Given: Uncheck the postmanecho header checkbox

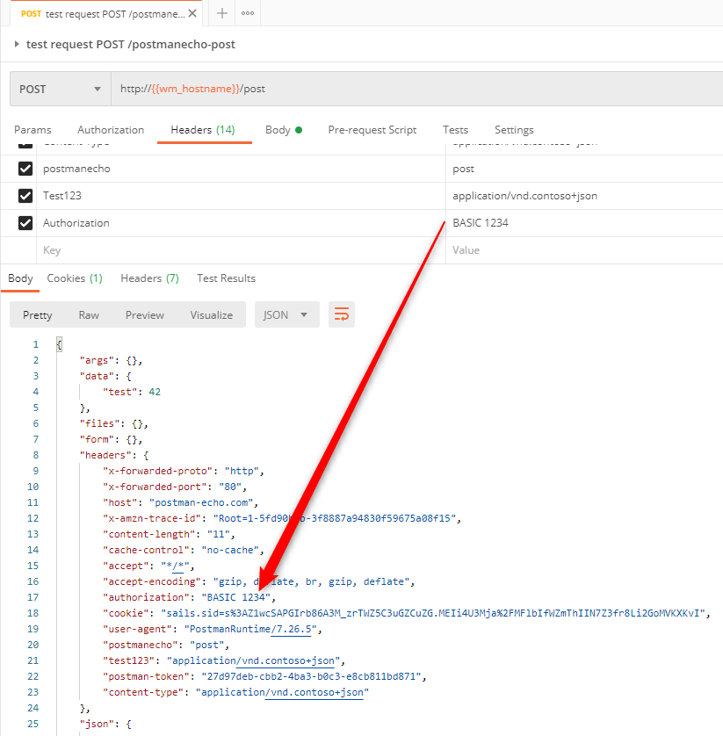Looking at the screenshot, I should pos(25,169).
